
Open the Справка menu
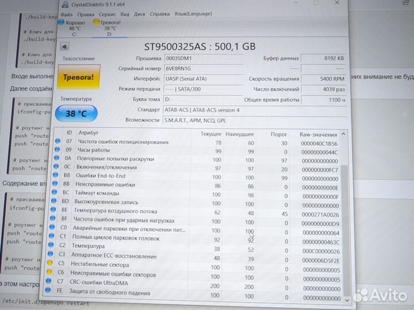[x=160, y=14]
